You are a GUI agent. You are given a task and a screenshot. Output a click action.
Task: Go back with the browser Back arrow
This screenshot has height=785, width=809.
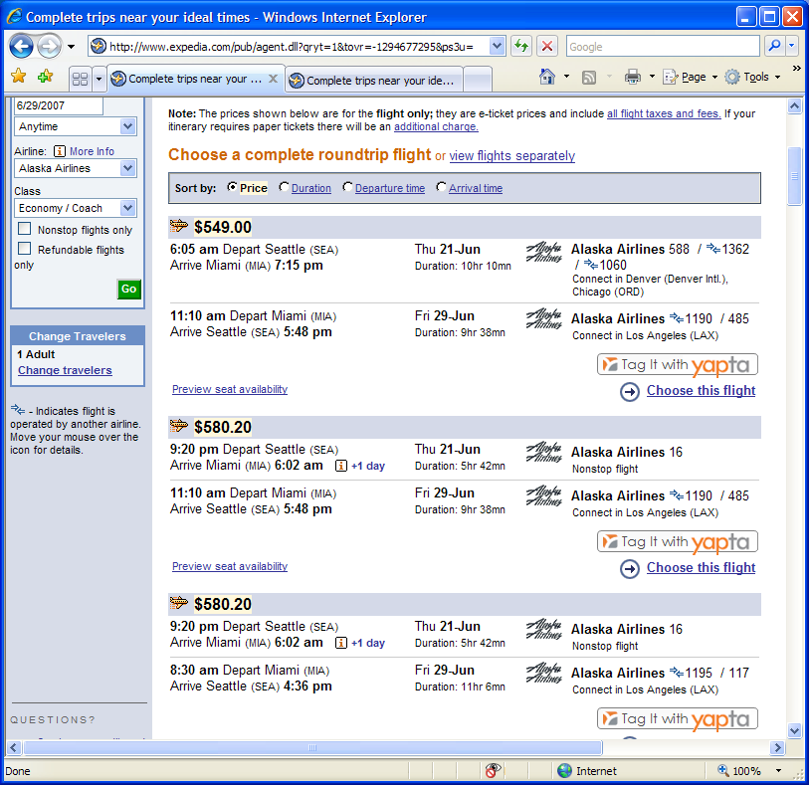coord(21,47)
